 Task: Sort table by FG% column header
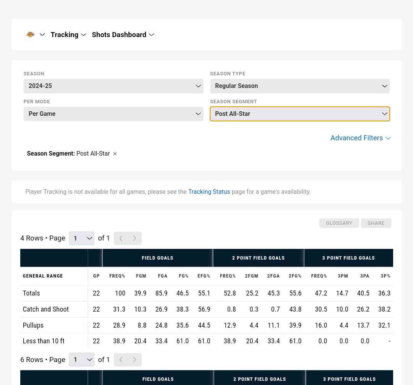[x=184, y=276]
